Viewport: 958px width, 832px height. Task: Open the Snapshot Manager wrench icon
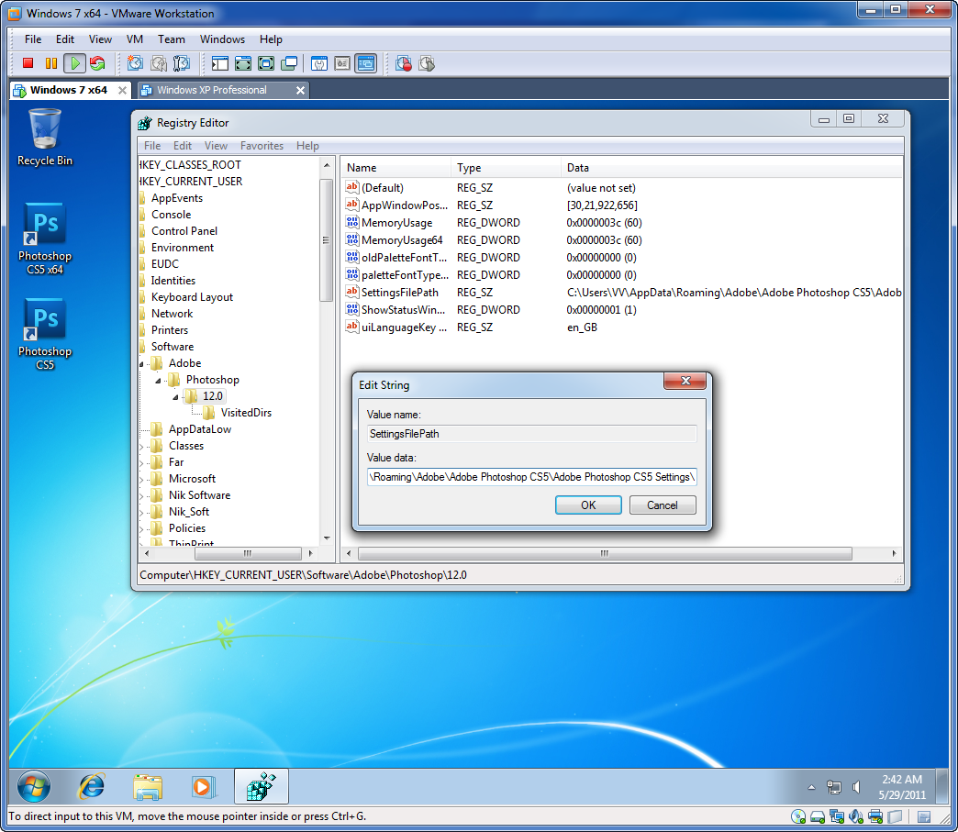(x=182, y=63)
